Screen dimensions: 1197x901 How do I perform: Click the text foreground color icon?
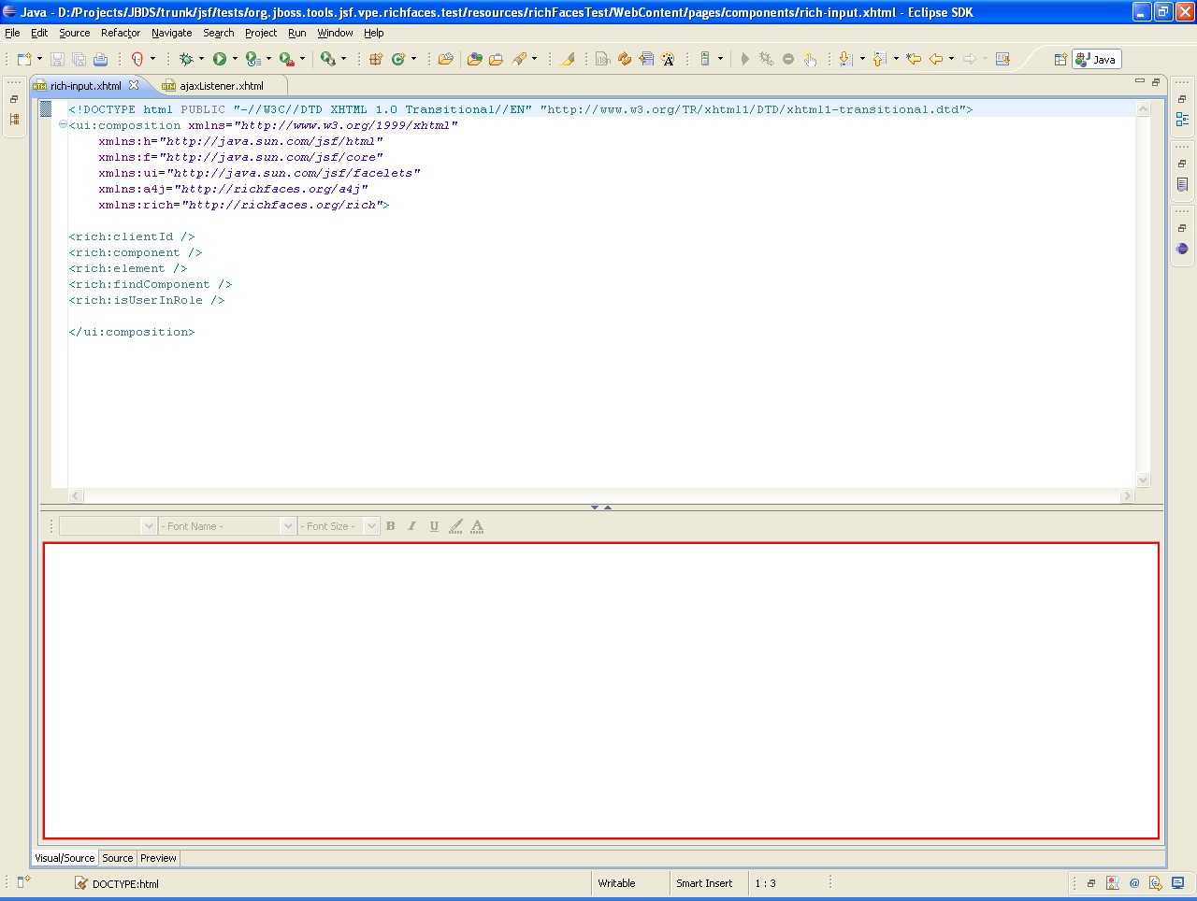coord(477,526)
